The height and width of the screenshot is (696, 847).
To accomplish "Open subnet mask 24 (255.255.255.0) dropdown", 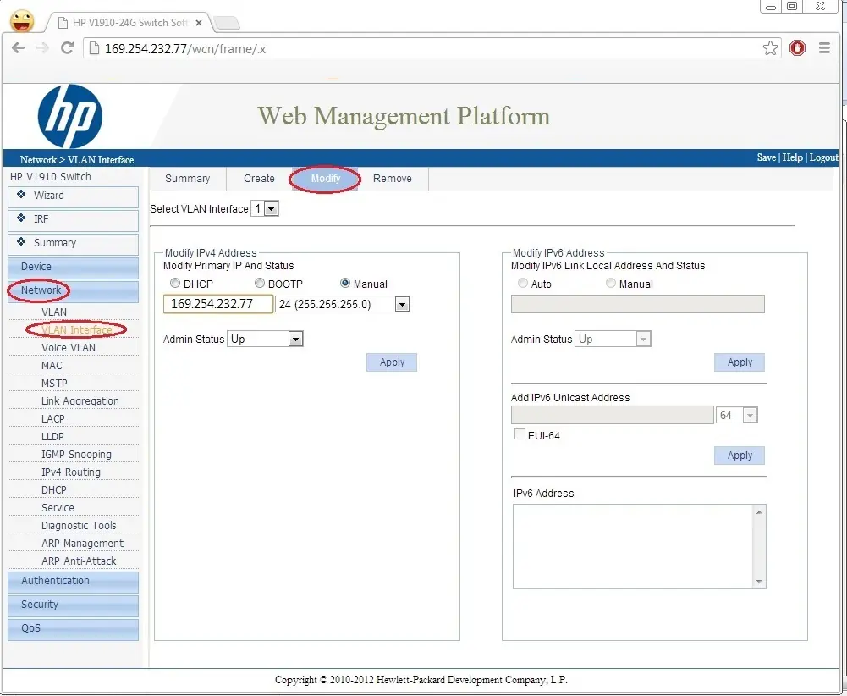I will click(343, 304).
